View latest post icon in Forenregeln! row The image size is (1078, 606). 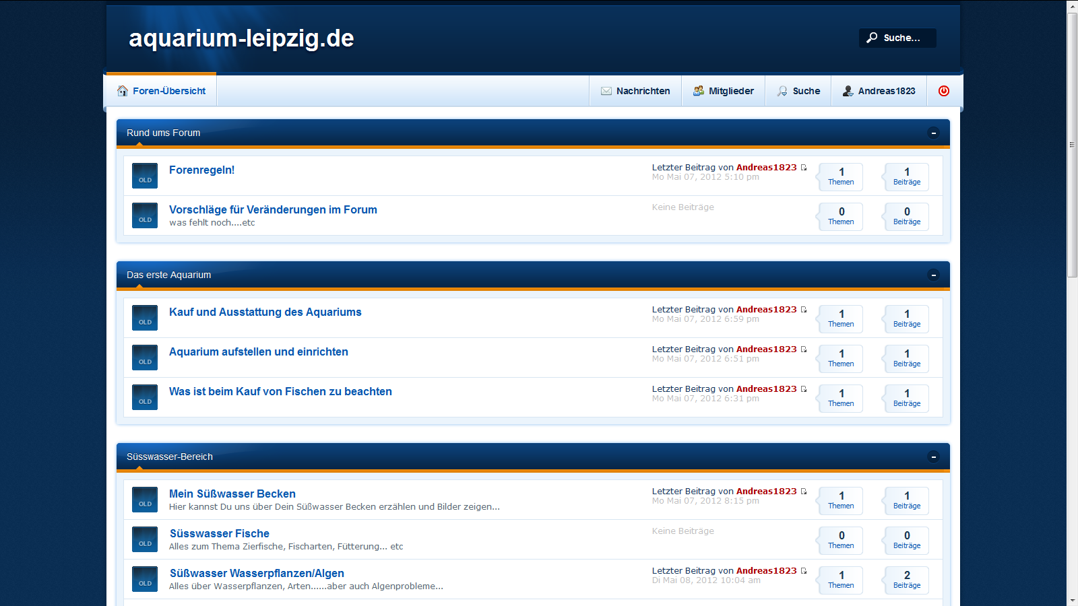tap(804, 168)
